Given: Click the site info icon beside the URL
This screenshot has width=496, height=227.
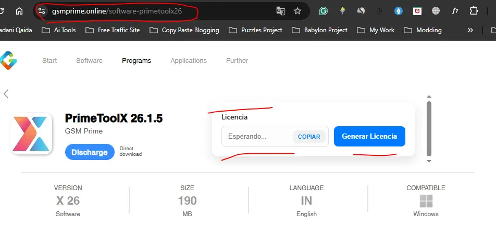Looking at the screenshot, I should [42, 11].
